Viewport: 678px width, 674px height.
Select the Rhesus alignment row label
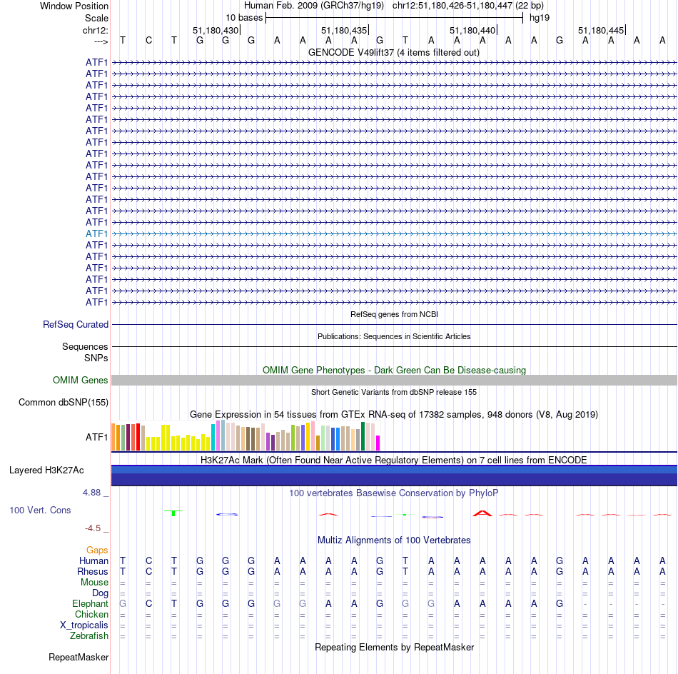[93, 572]
